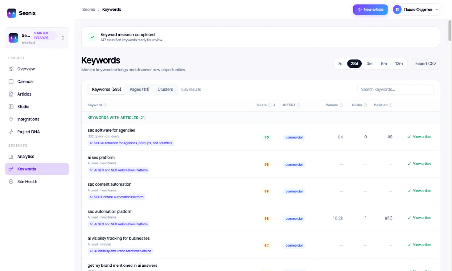
Task: Switch to Keywords (585) tab
Action: pos(107,90)
